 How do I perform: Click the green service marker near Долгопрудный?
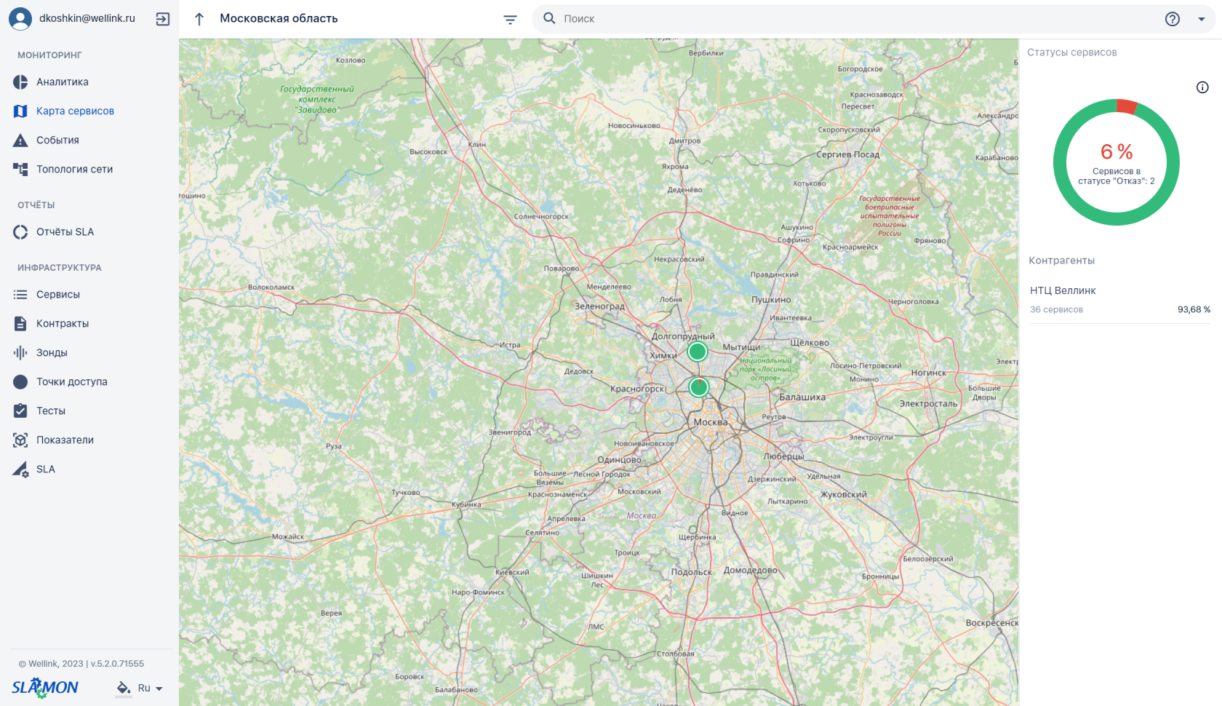698,352
